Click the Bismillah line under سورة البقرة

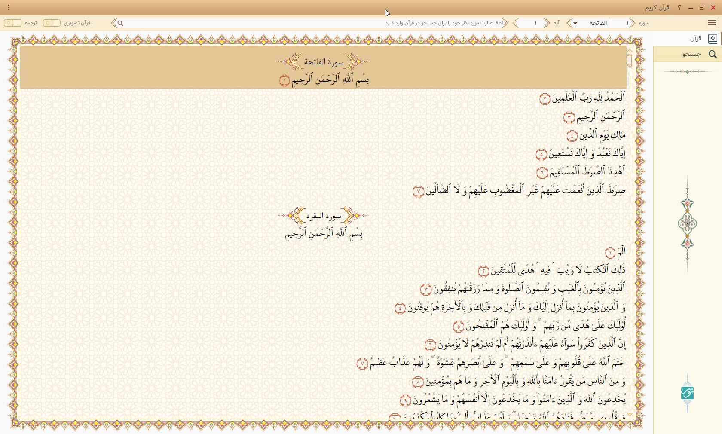tap(324, 234)
